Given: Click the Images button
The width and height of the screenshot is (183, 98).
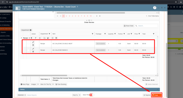Looking at the screenshot, I should click(34, 84).
